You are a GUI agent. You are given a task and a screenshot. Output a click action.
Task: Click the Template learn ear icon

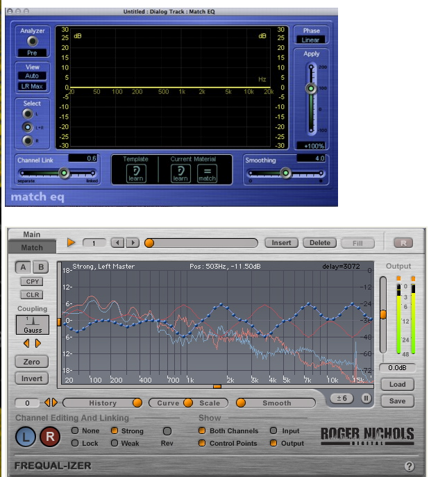[x=136, y=174]
